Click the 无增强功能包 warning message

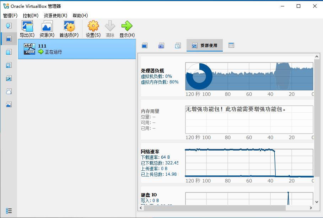click(x=236, y=109)
